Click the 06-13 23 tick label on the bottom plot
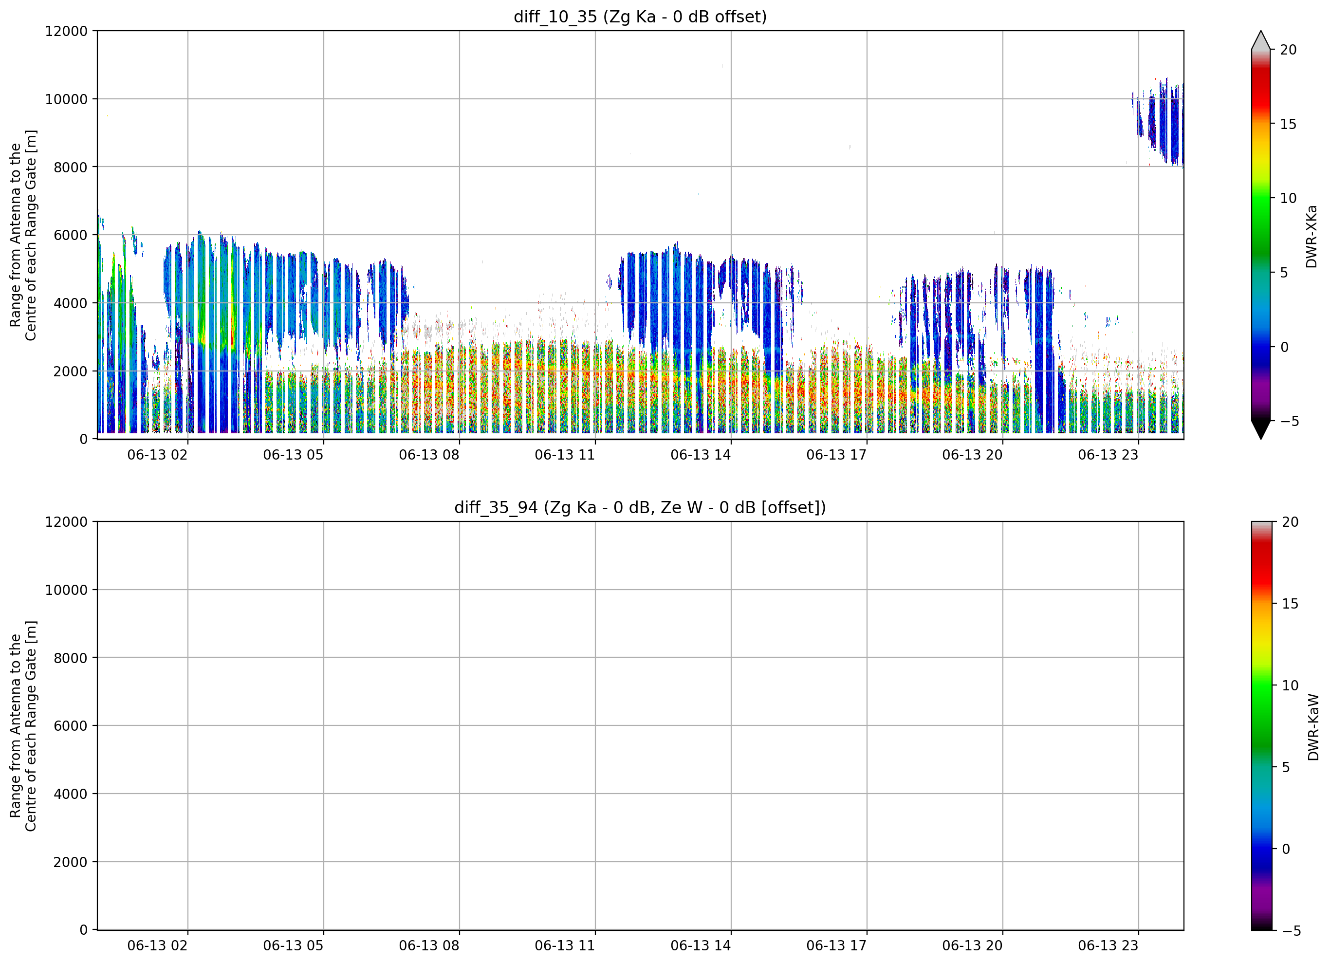This screenshot has width=1330, height=963. pyautogui.click(x=1108, y=946)
